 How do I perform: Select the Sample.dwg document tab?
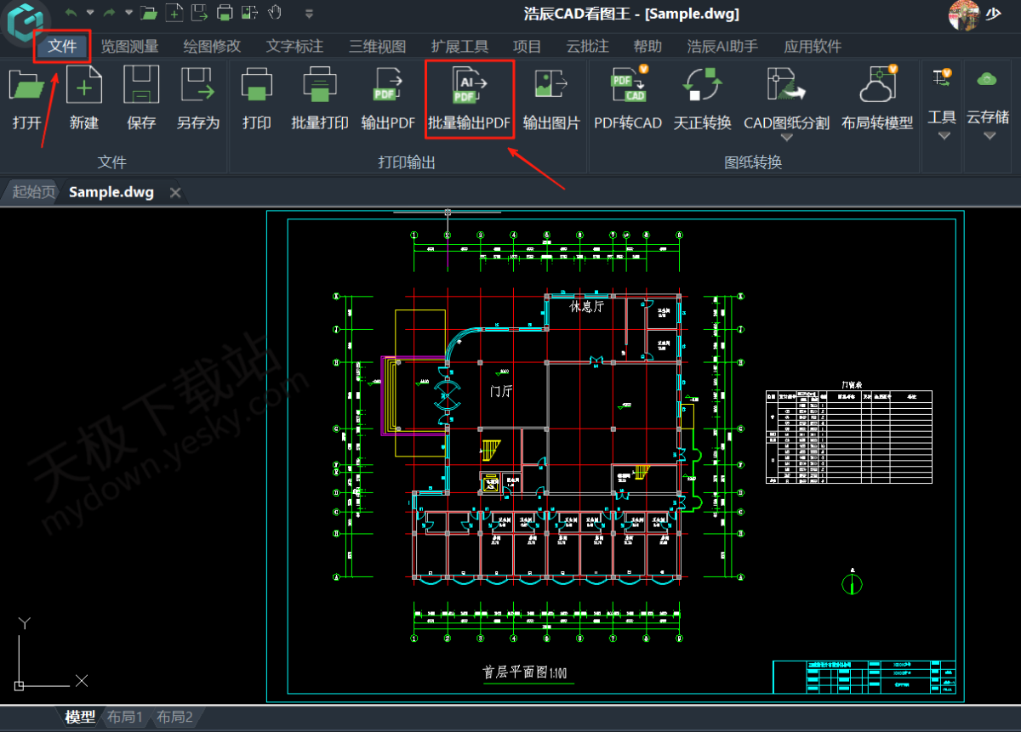[x=111, y=192]
